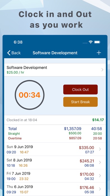
Task: Tap the battery status icon
Action: tap(97, 42)
